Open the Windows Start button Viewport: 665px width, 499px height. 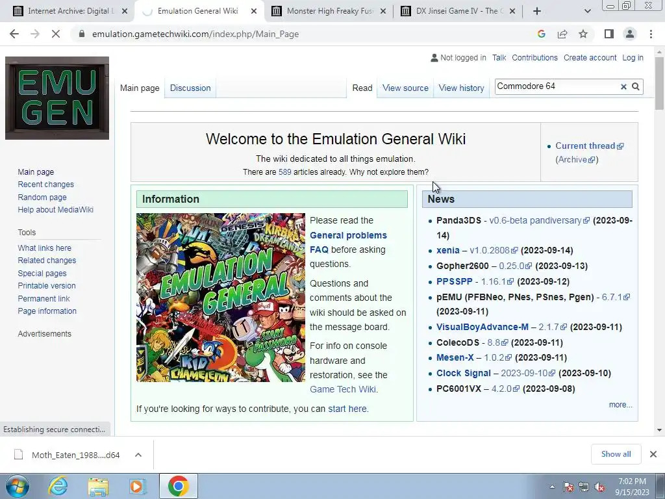click(18, 486)
